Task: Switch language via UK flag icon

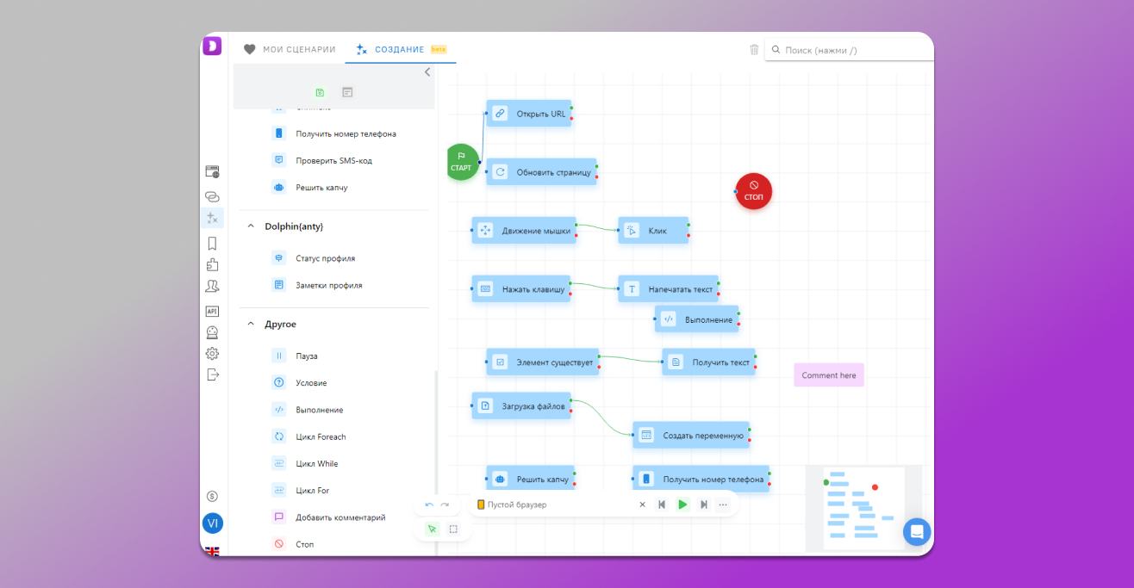Action: point(212,551)
